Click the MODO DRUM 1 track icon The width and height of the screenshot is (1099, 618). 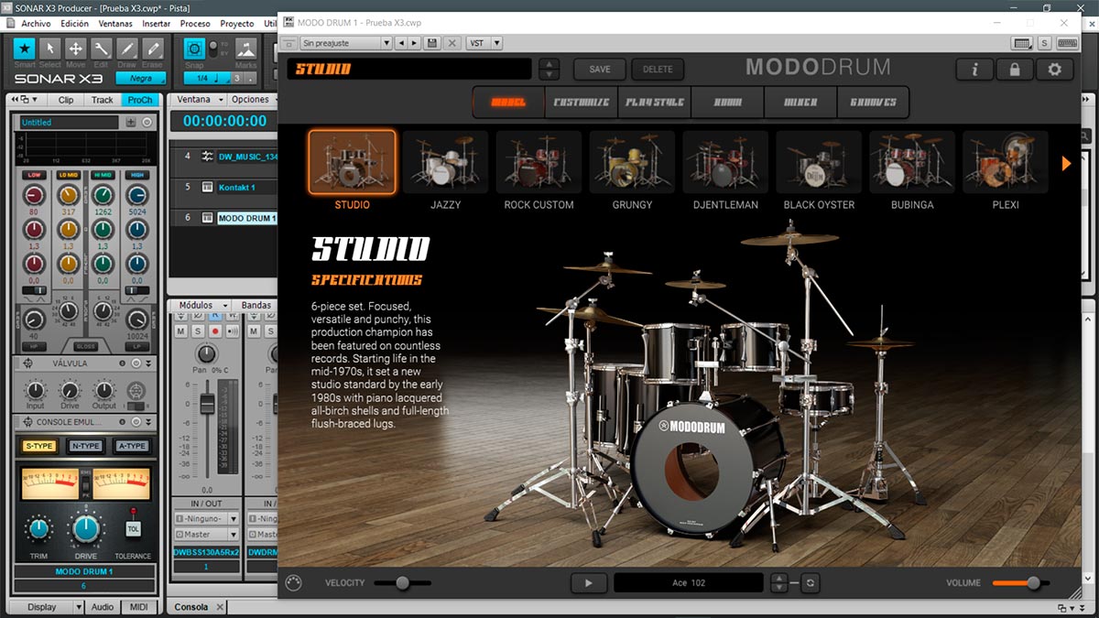click(x=207, y=218)
